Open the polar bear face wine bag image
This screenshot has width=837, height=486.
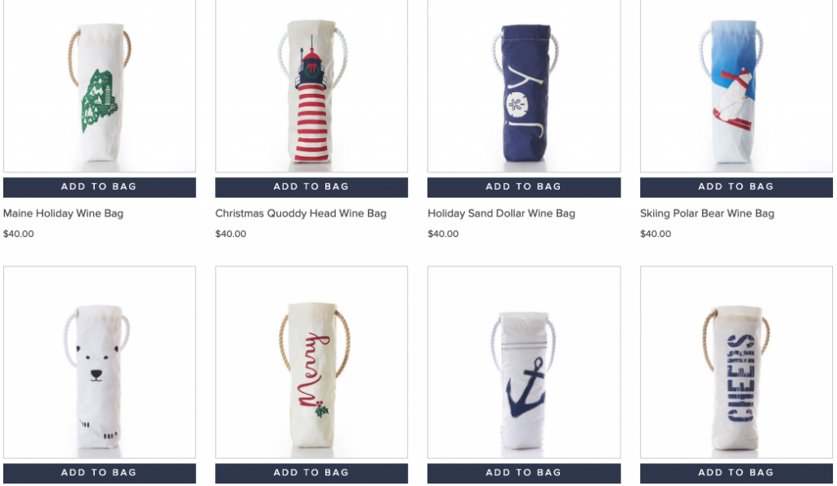pyautogui.click(x=99, y=362)
